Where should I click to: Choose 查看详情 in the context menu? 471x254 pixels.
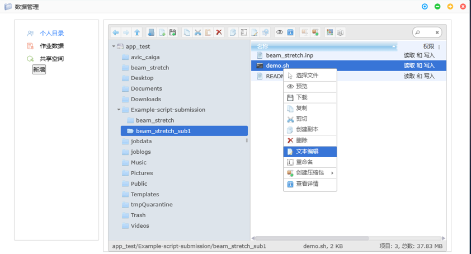(310, 184)
